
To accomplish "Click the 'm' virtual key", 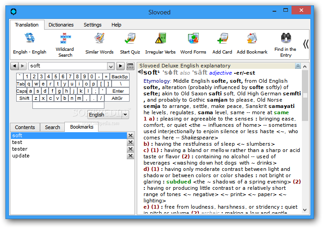I will click(79, 98).
